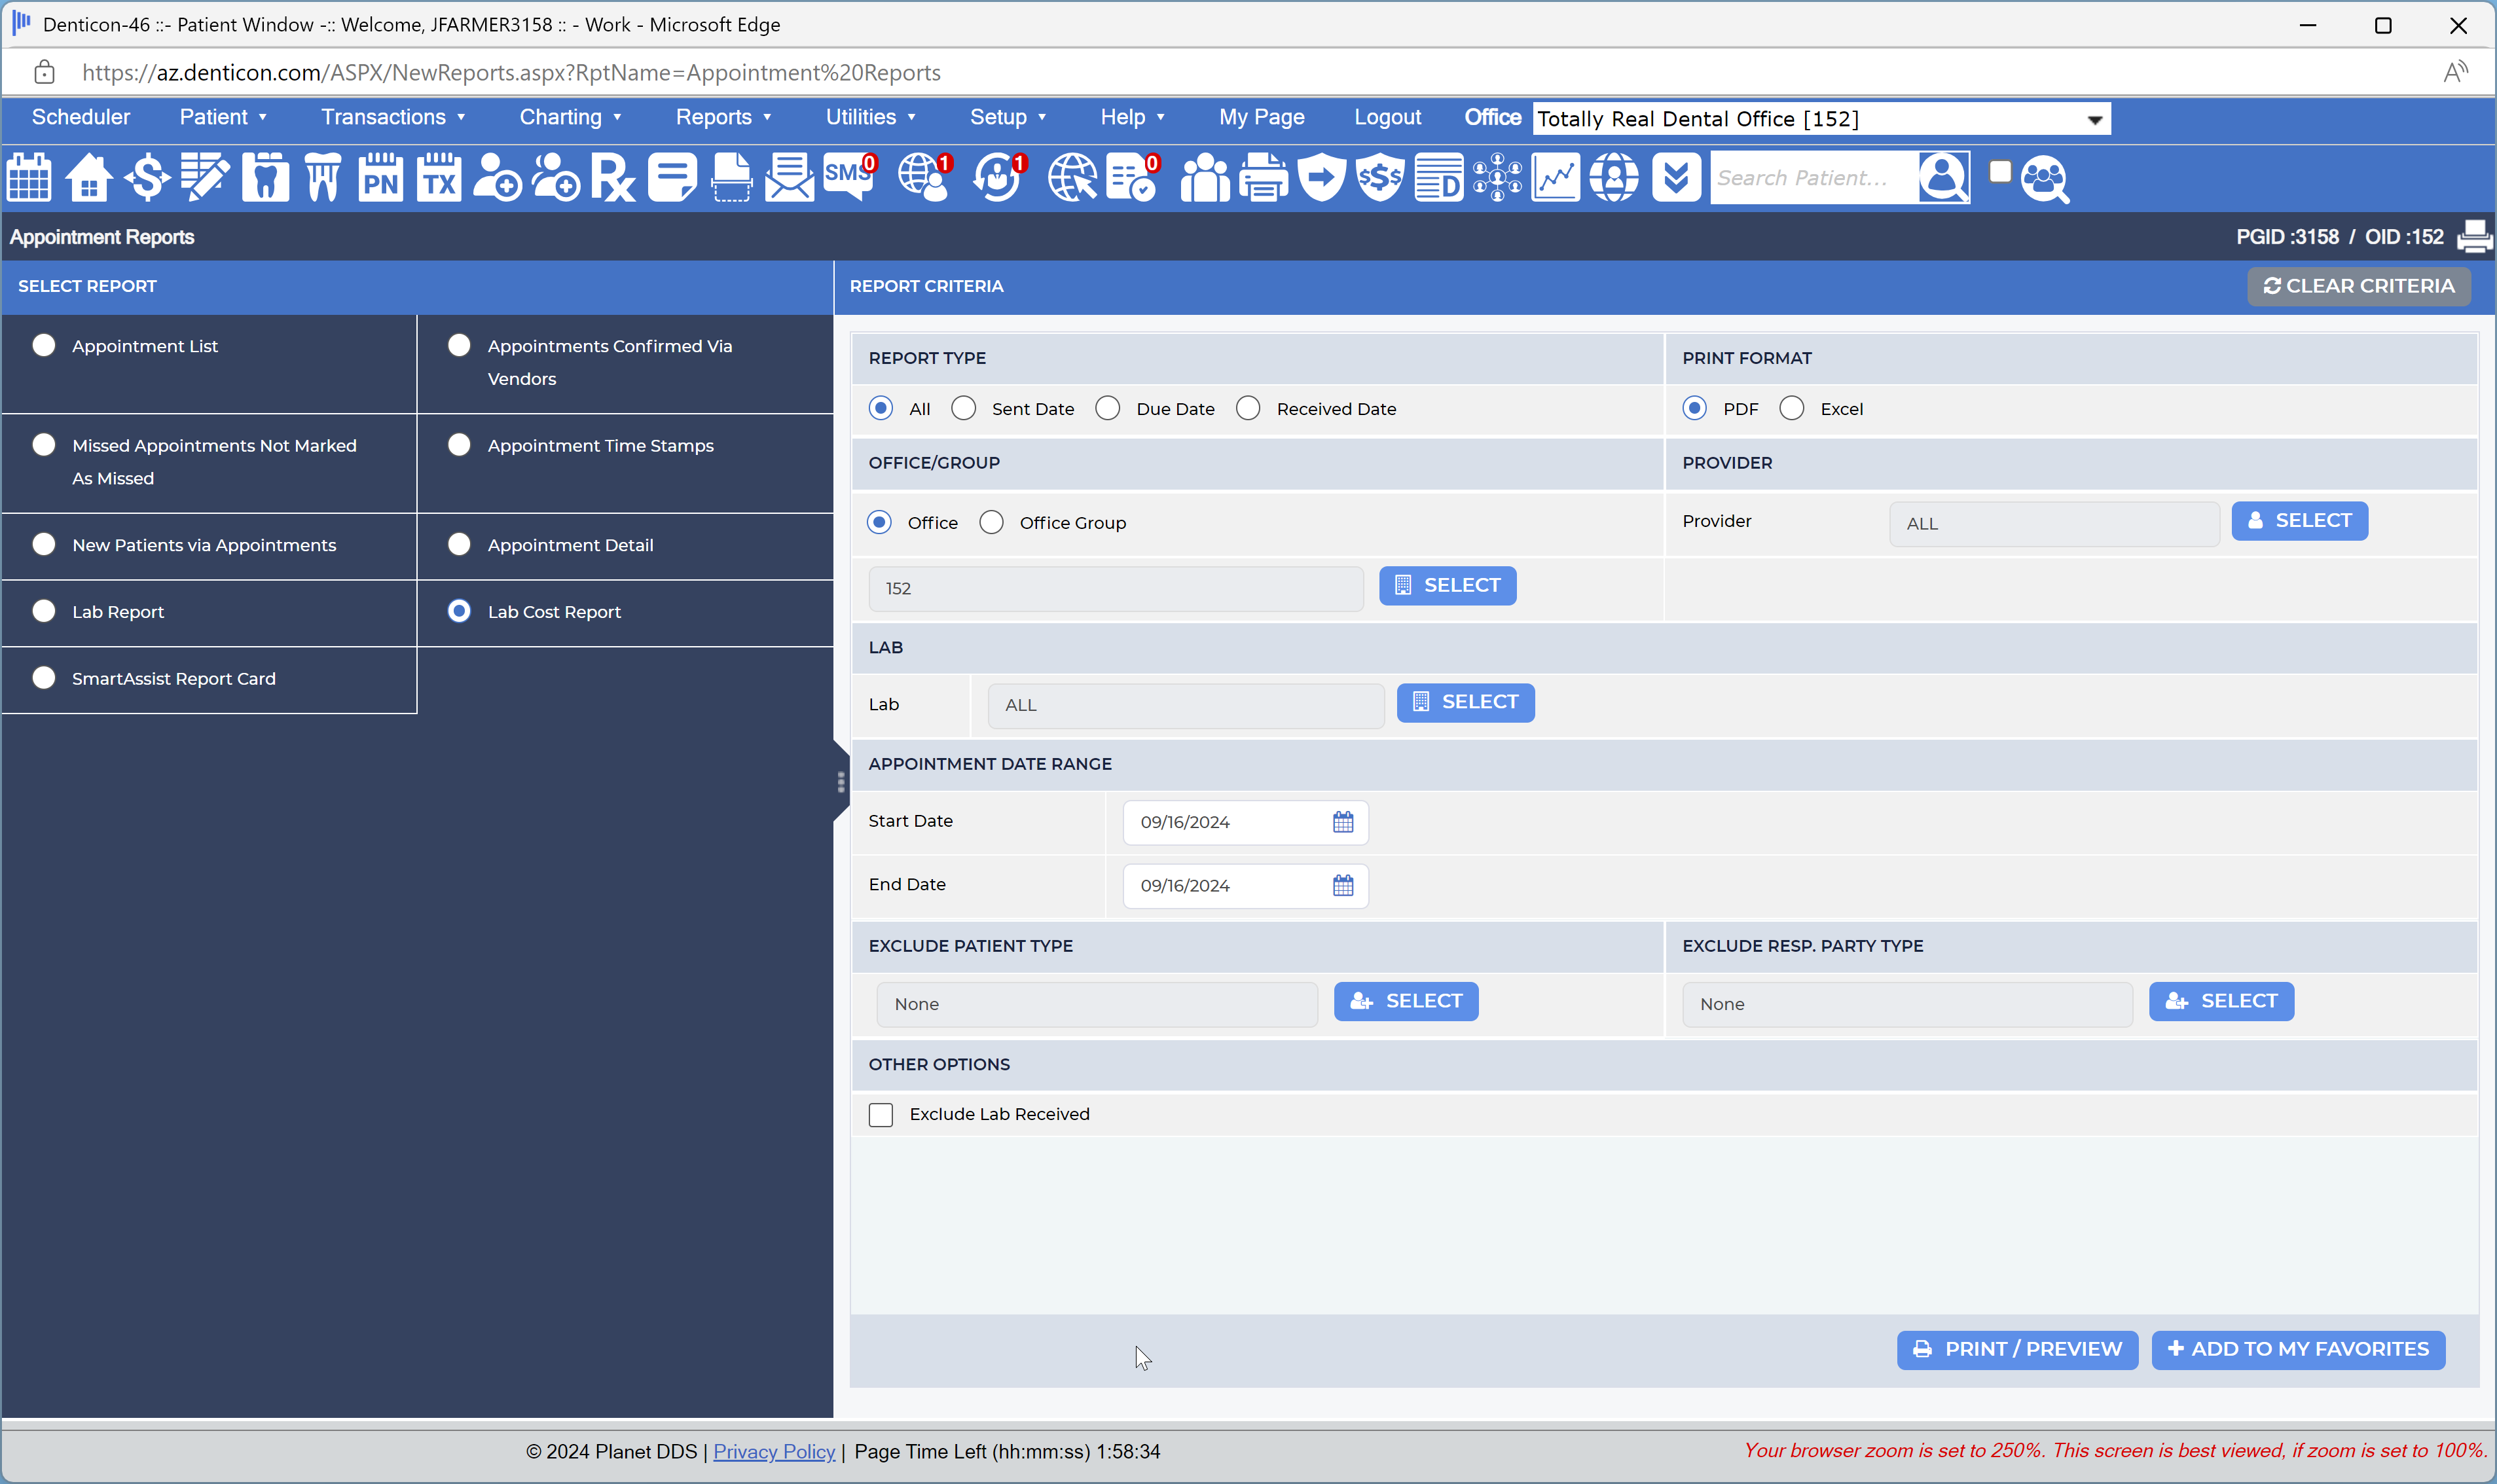Click the patient network connections icon
Image resolution: width=2497 pixels, height=1484 pixels.
1498,178
